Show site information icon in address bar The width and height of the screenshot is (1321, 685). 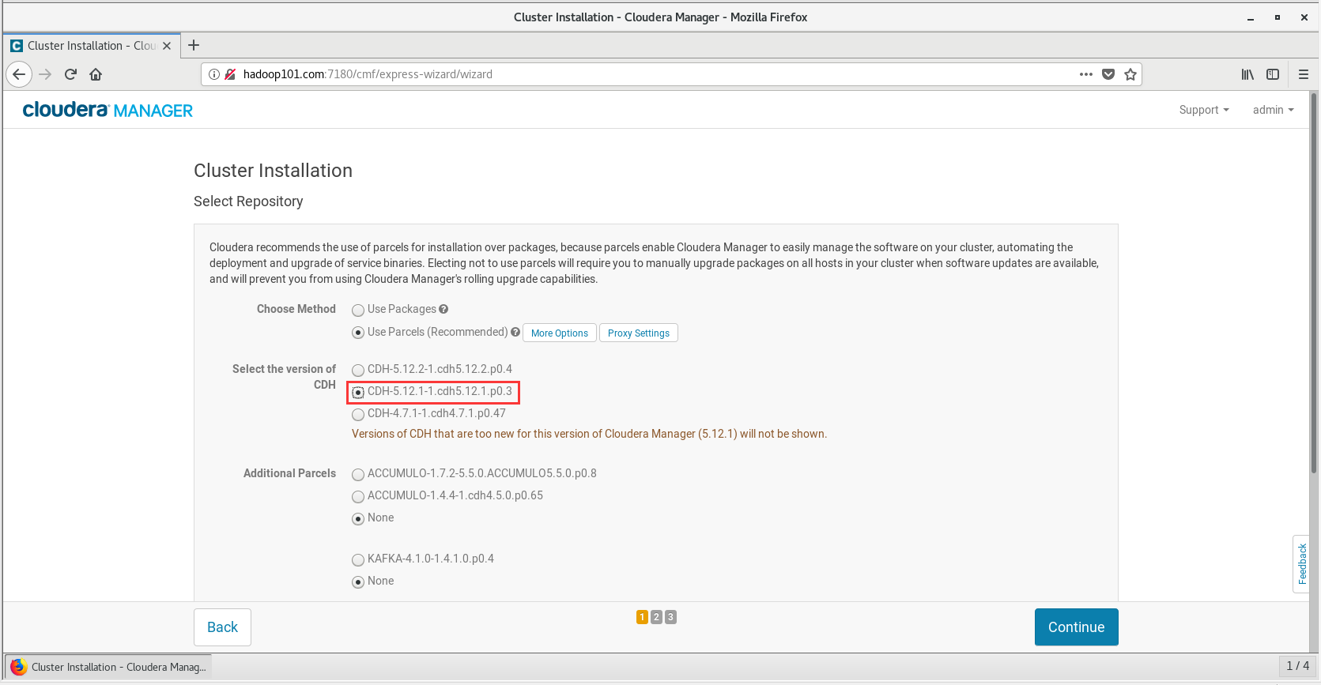[213, 74]
